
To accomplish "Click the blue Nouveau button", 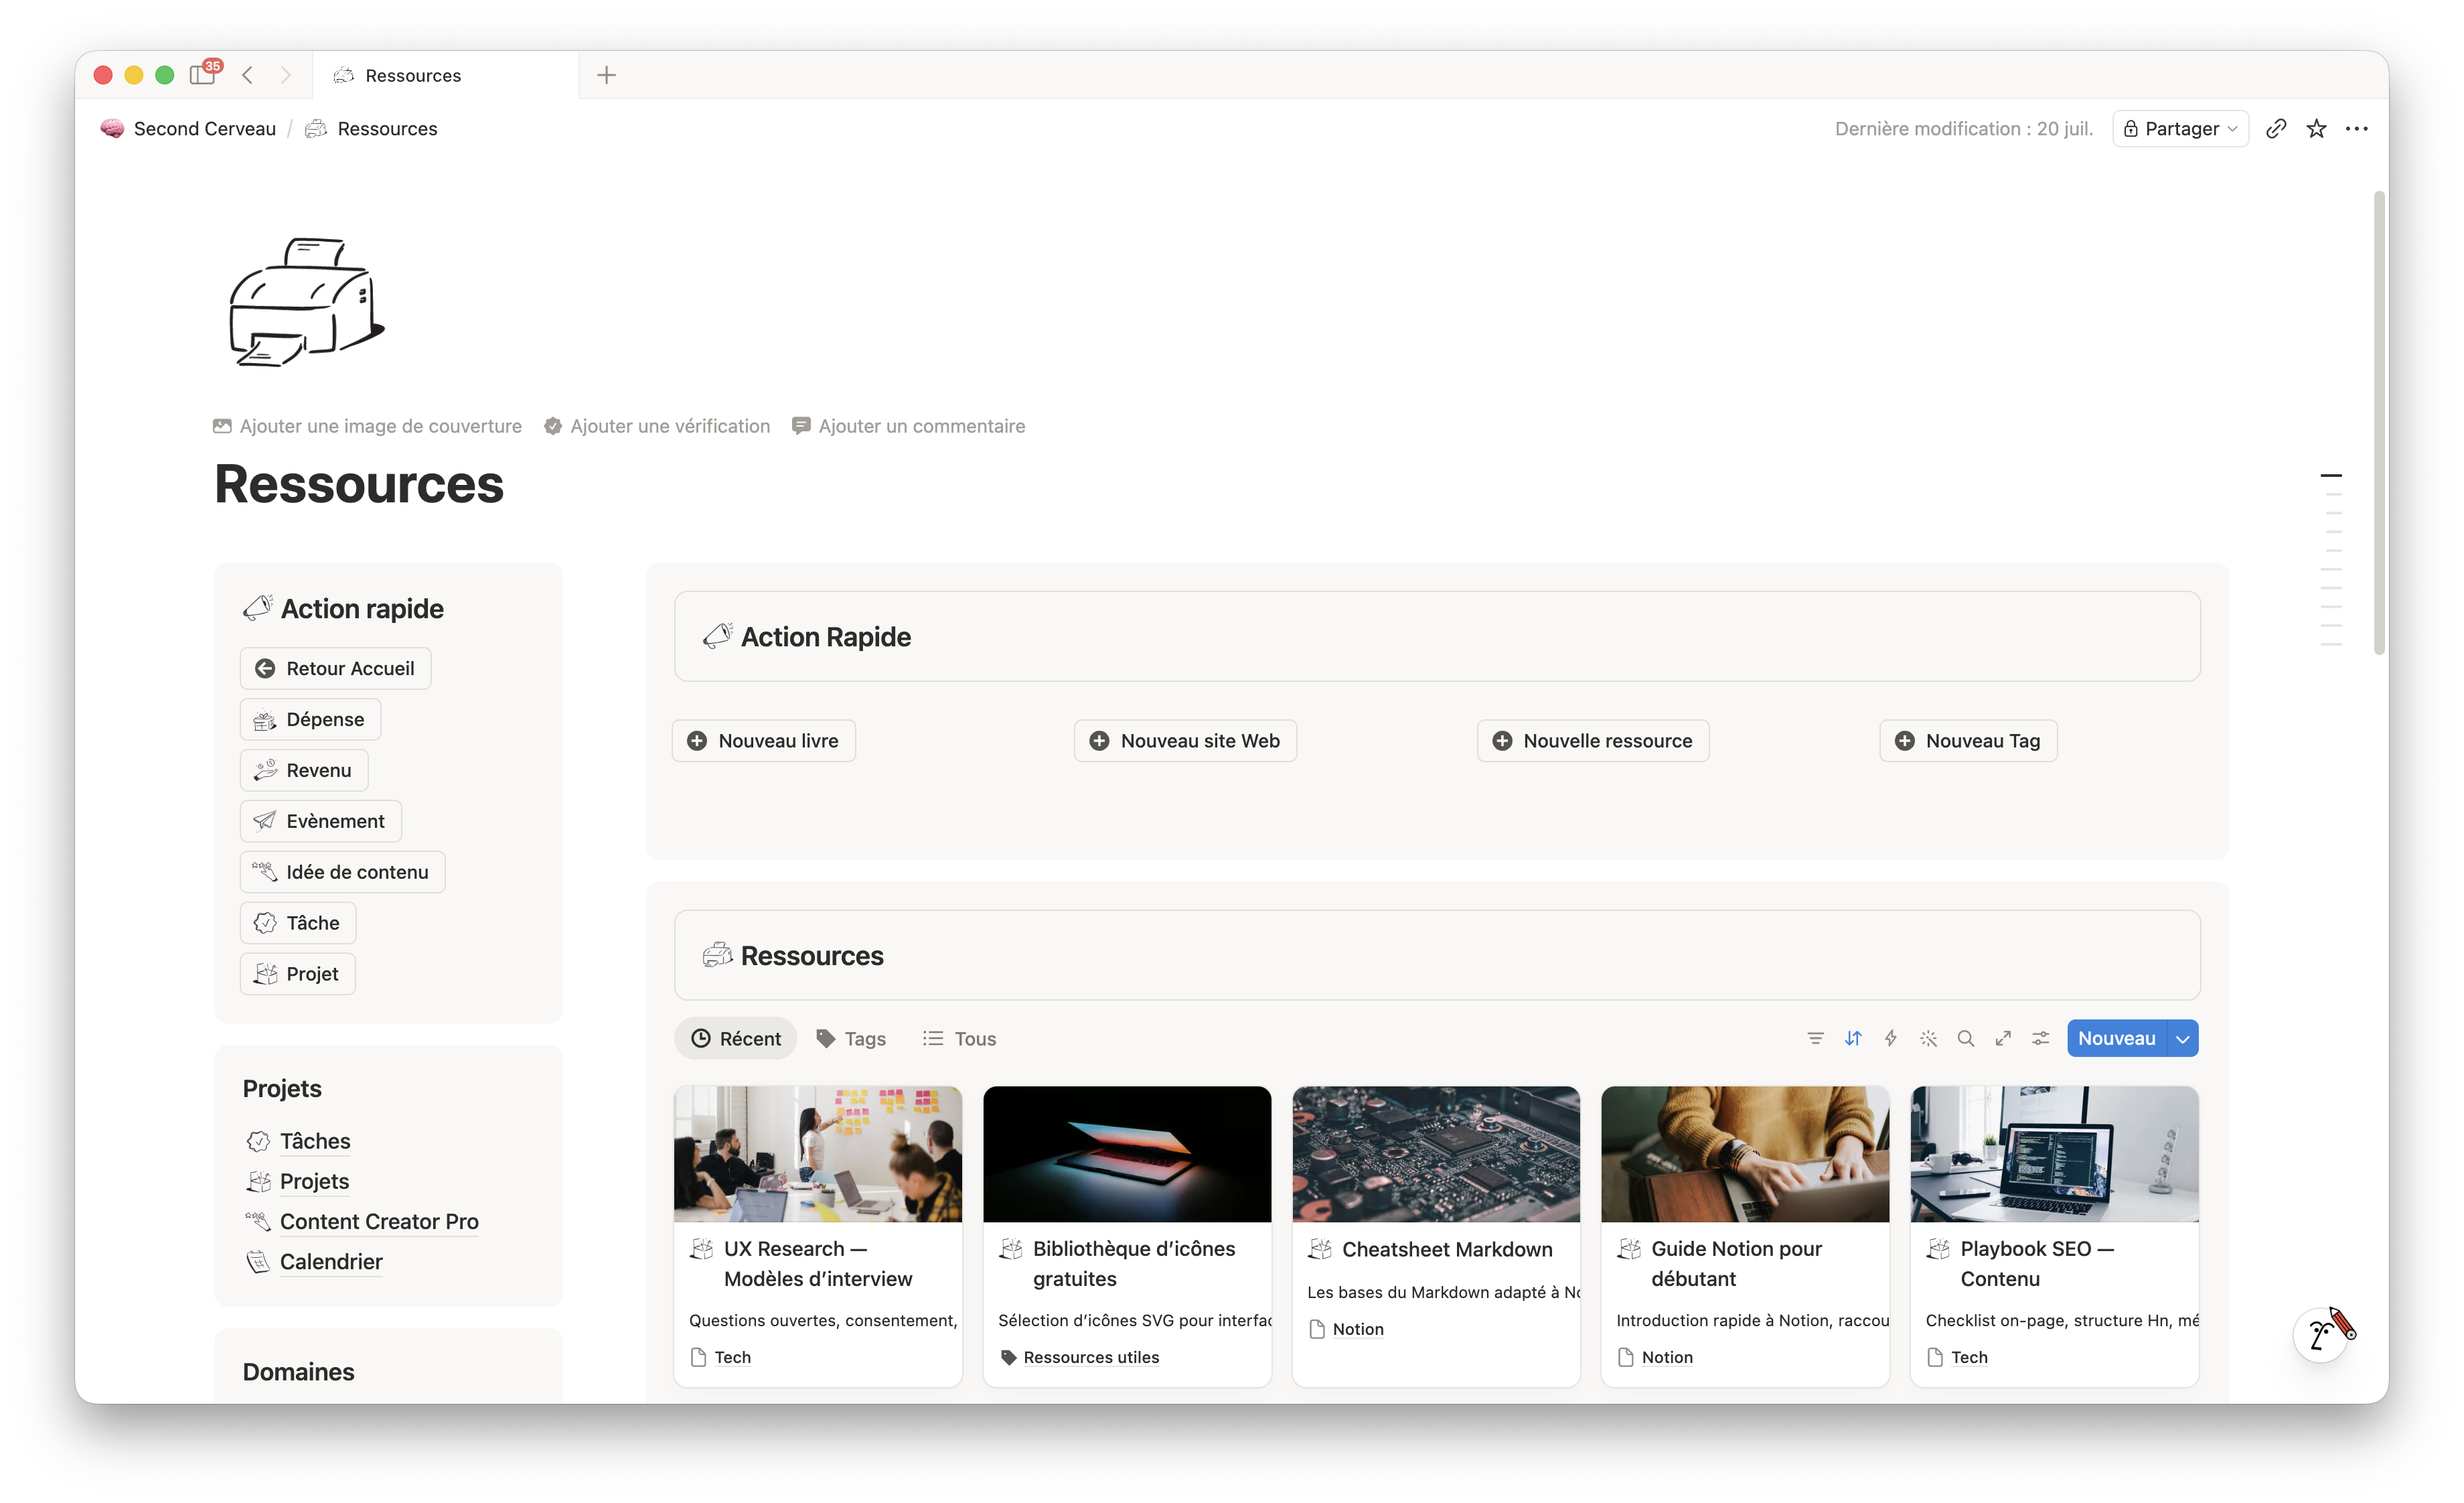I will coord(2116,1039).
